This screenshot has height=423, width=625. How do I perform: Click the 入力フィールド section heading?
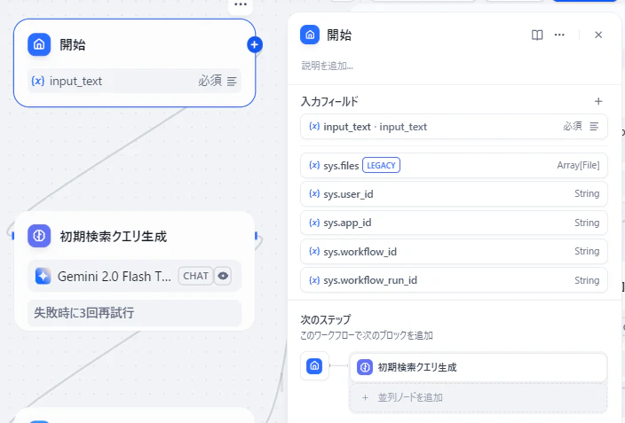(x=329, y=102)
